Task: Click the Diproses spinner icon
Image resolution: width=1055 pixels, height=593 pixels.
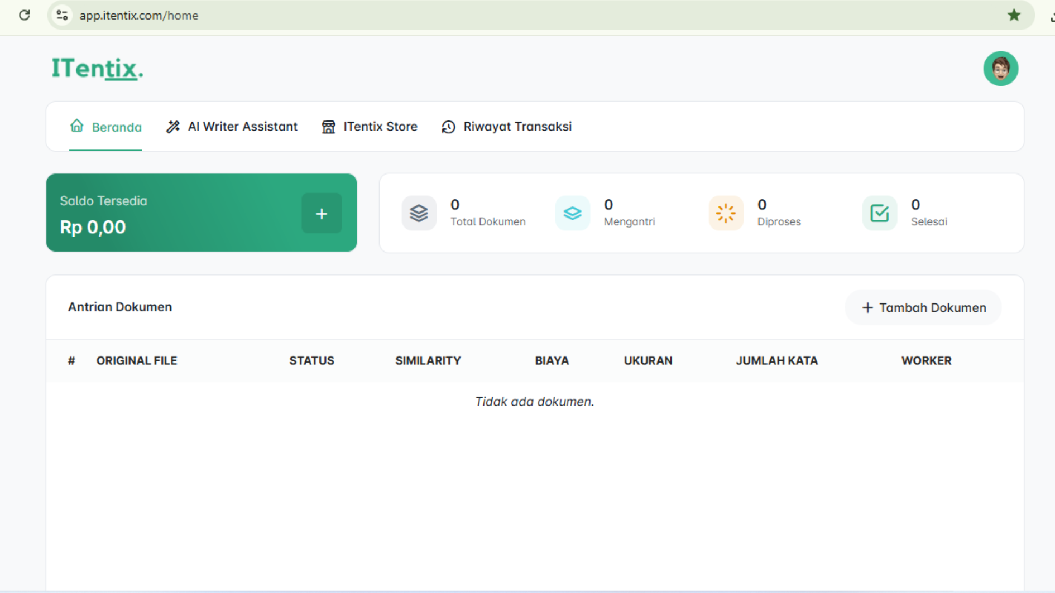Action: [x=726, y=213]
